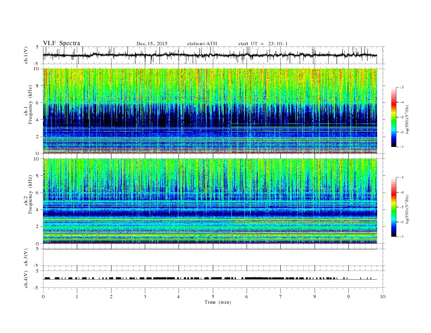Click the 'VLF Spectra' title text

coord(61,43)
